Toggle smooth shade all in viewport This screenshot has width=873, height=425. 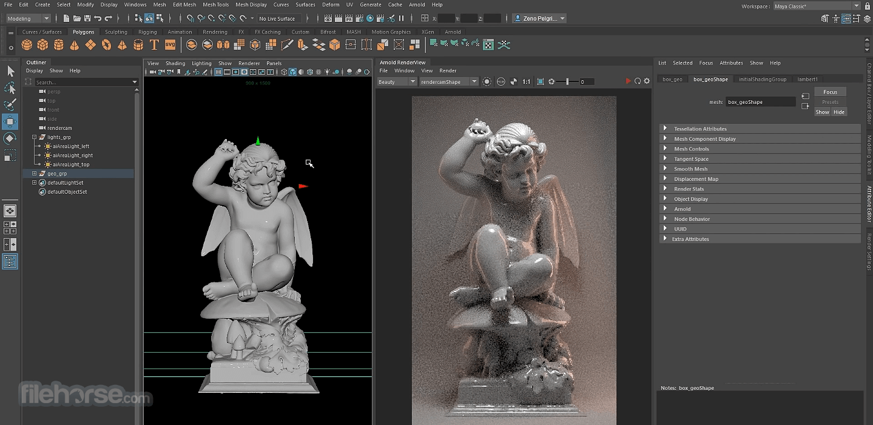pyautogui.click(x=293, y=72)
